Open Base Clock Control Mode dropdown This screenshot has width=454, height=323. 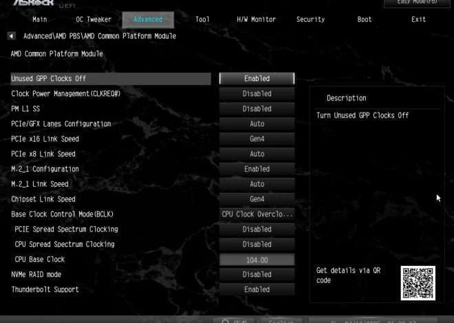[257, 214]
